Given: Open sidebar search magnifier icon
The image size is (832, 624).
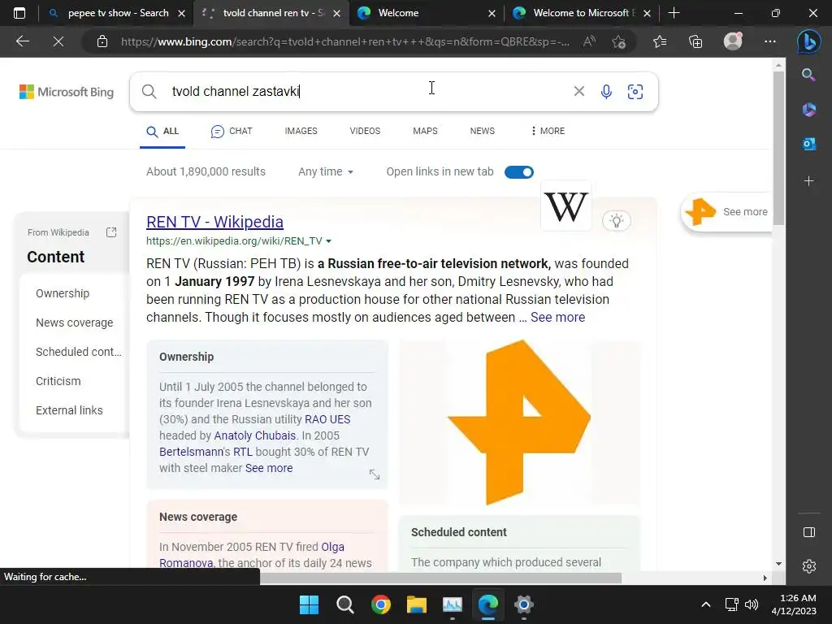Looking at the screenshot, I should click(808, 75).
